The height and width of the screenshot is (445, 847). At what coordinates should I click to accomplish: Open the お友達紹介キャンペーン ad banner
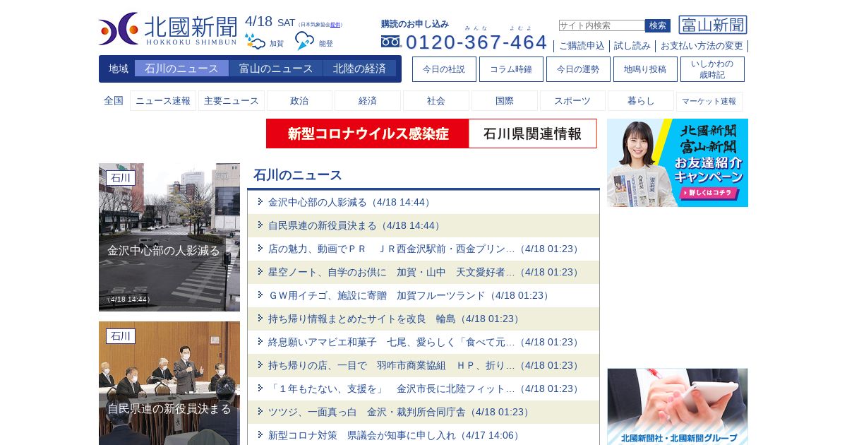click(x=678, y=162)
